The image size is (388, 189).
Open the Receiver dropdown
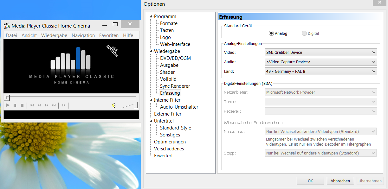pos(321,111)
